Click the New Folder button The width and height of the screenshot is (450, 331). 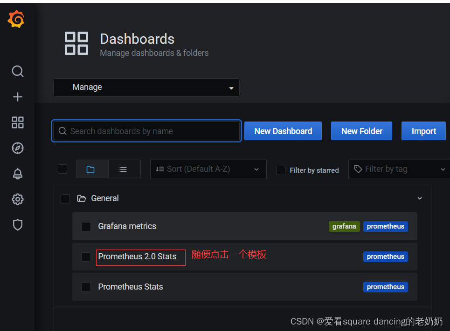[x=361, y=131]
